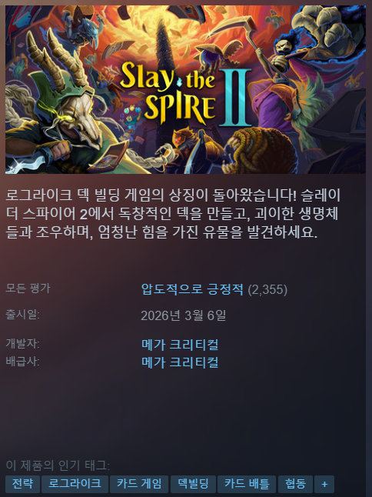
Task: Open the 덱빌딩 tag
Action: (193, 484)
